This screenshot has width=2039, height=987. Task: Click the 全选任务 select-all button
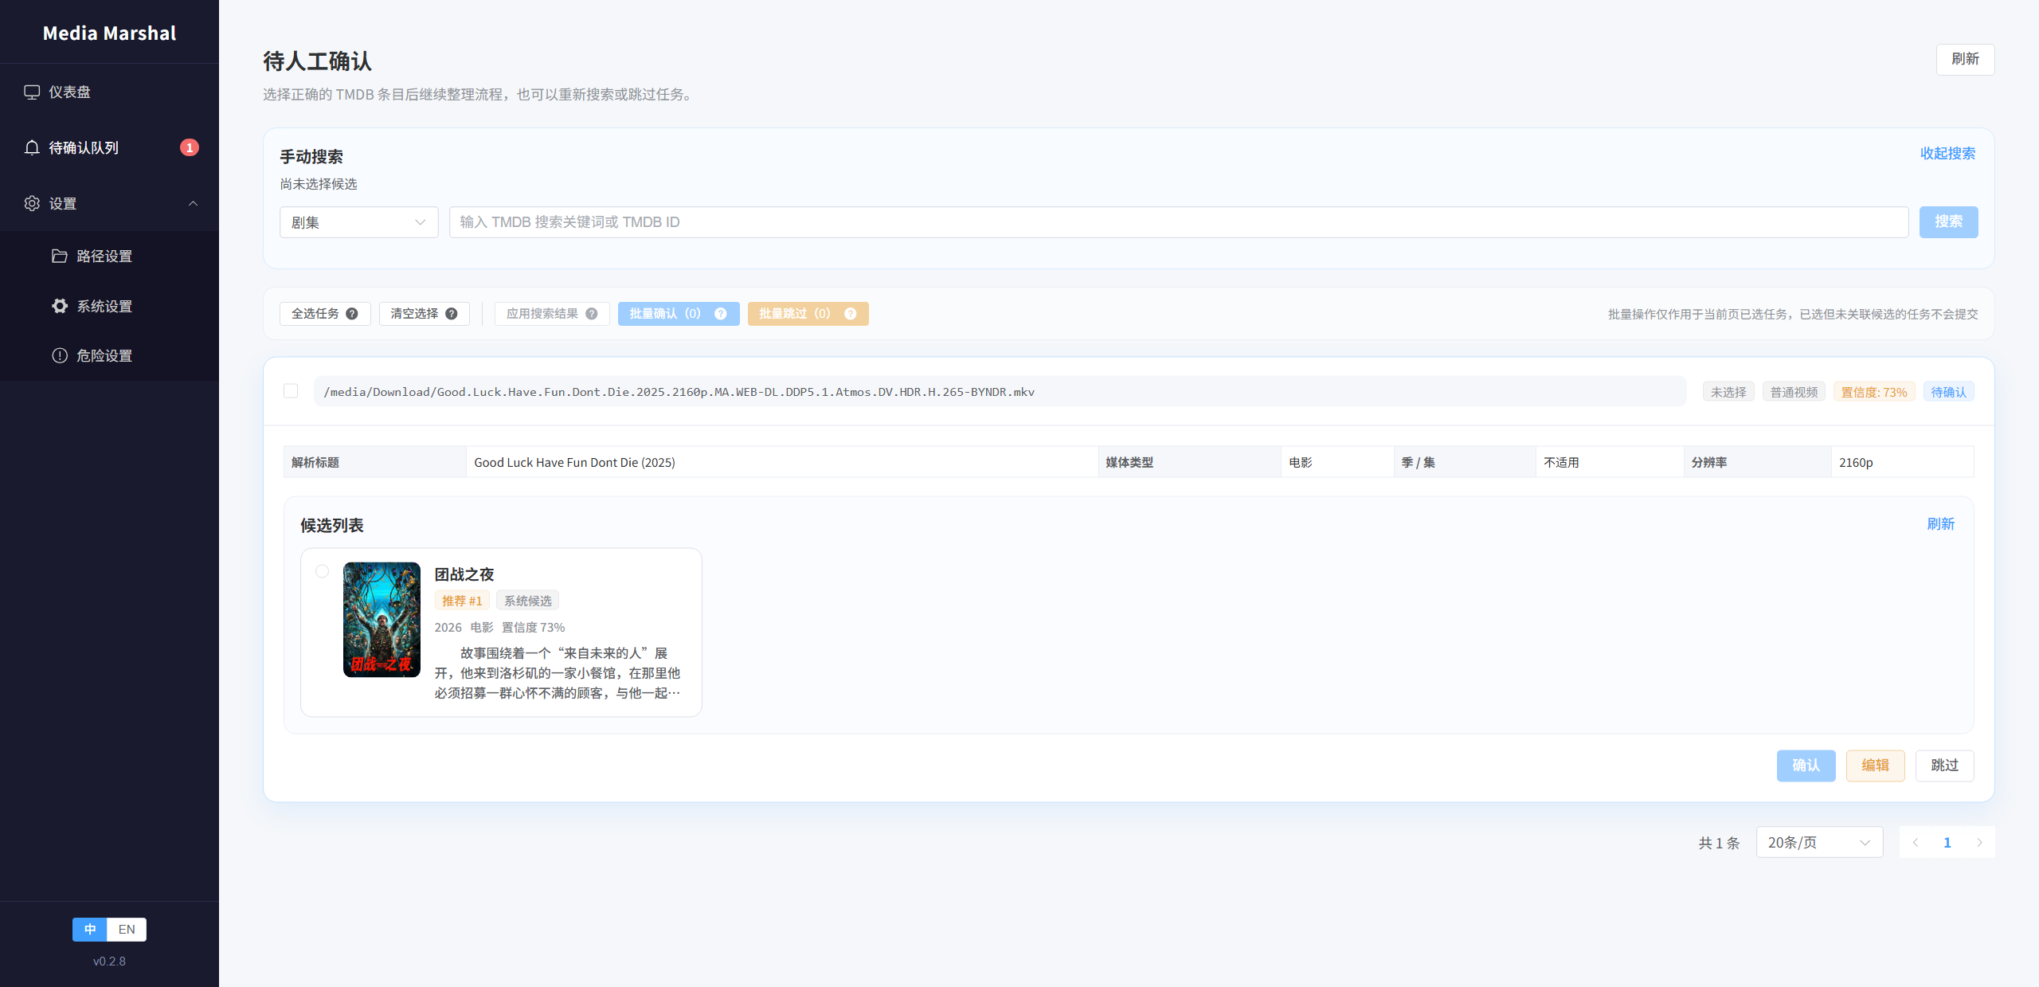click(x=325, y=314)
